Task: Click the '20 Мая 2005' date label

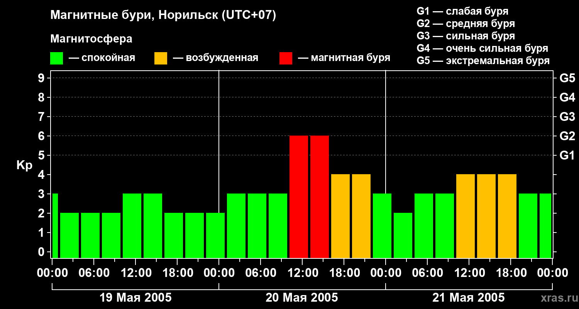Action: [302, 298]
